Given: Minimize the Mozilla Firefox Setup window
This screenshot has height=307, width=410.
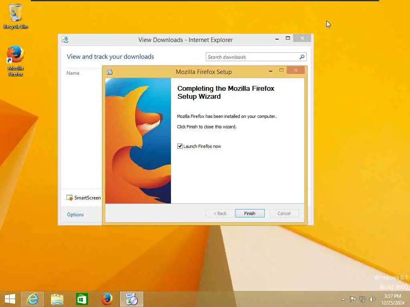Looking at the screenshot, I should (x=271, y=71).
